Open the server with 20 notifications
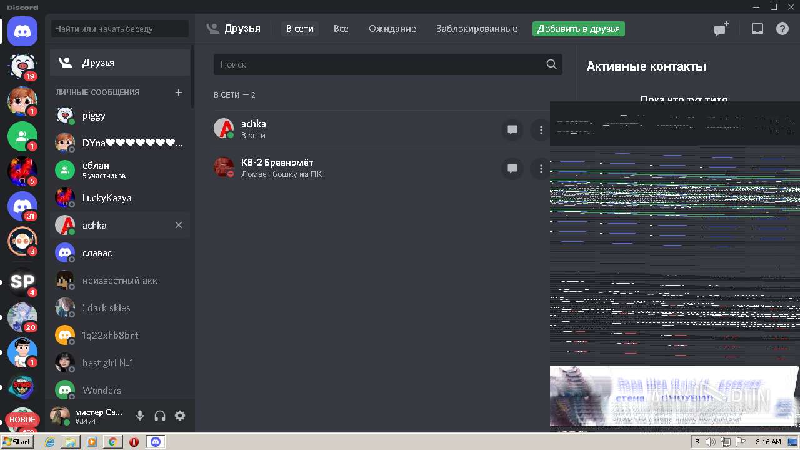The width and height of the screenshot is (800, 450). 22,317
